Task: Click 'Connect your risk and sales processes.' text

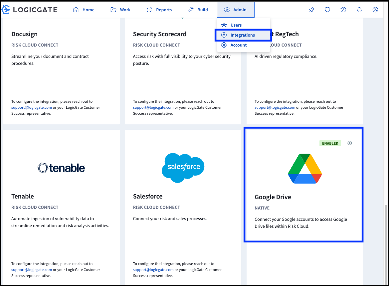Action: tap(170, 218)
